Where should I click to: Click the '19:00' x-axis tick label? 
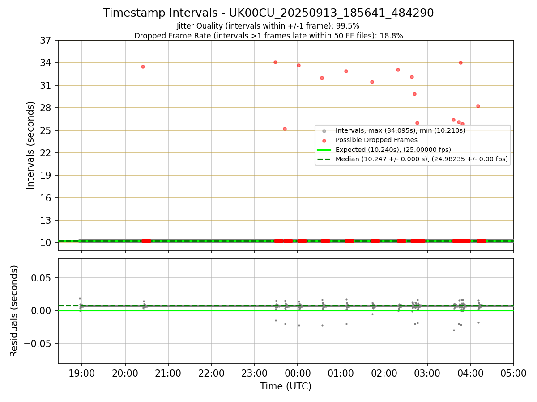(x=81, y=373)
